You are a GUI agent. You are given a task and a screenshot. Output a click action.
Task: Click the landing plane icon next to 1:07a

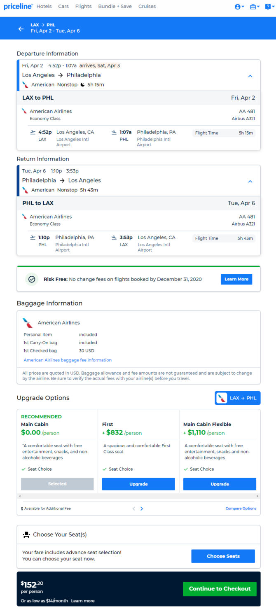pyautogui.click(x=114, y=132)
